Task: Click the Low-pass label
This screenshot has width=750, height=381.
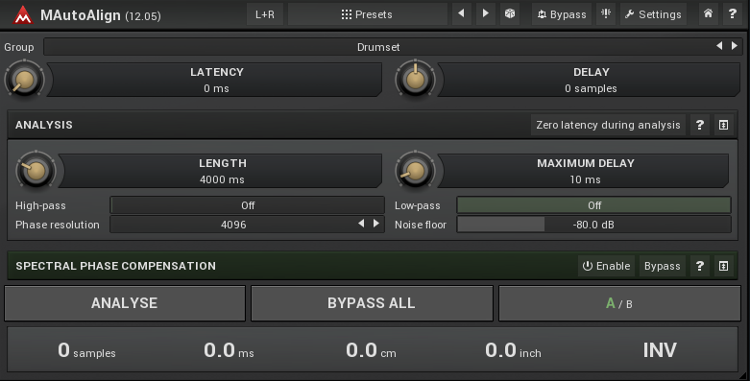Action: pyautogui.click(x=417, y=205)
